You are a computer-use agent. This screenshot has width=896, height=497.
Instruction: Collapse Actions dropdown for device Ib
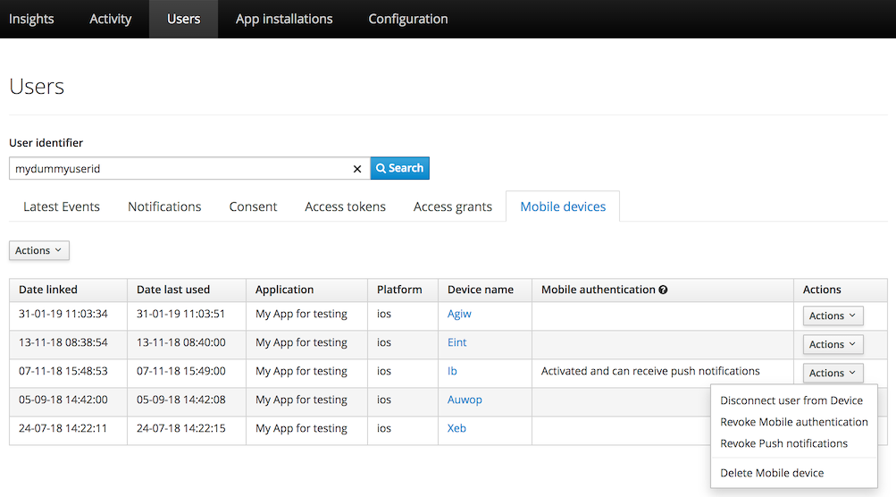coord(833,373)
